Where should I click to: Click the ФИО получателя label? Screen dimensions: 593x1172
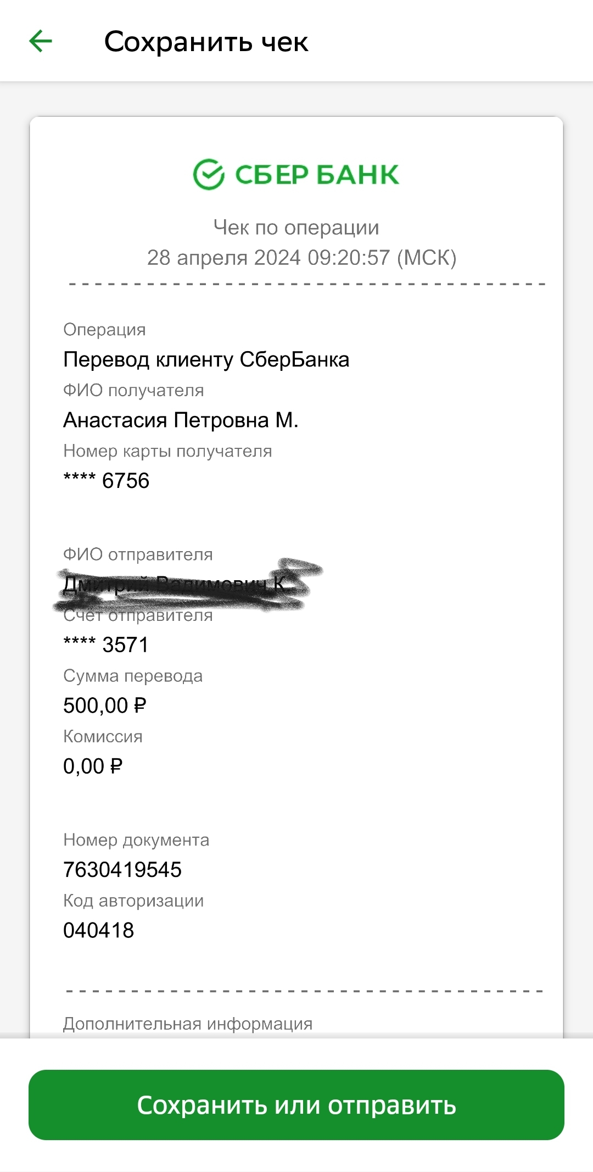tap(133, 391)
